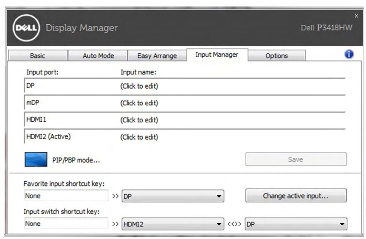Expand the HDMI2 input switch dropdown
Viewport: 366px width, 239px height.
coord(173,224)
